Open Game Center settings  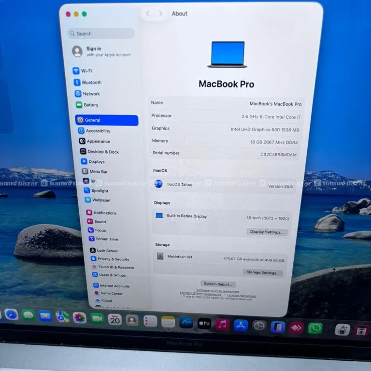coord(108,293)
